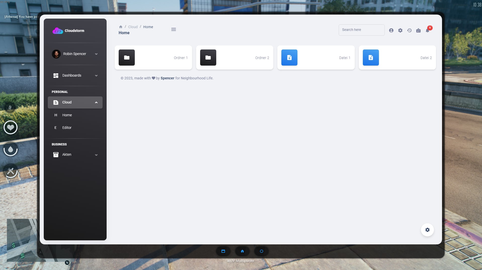Select Home in the Cloud submenu
Screen dimensions: 482x270
tap(67, 115)
